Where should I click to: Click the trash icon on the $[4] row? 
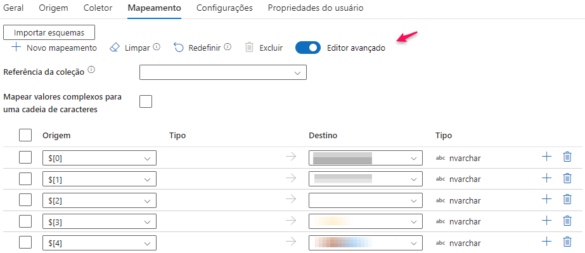pos(567,242)
